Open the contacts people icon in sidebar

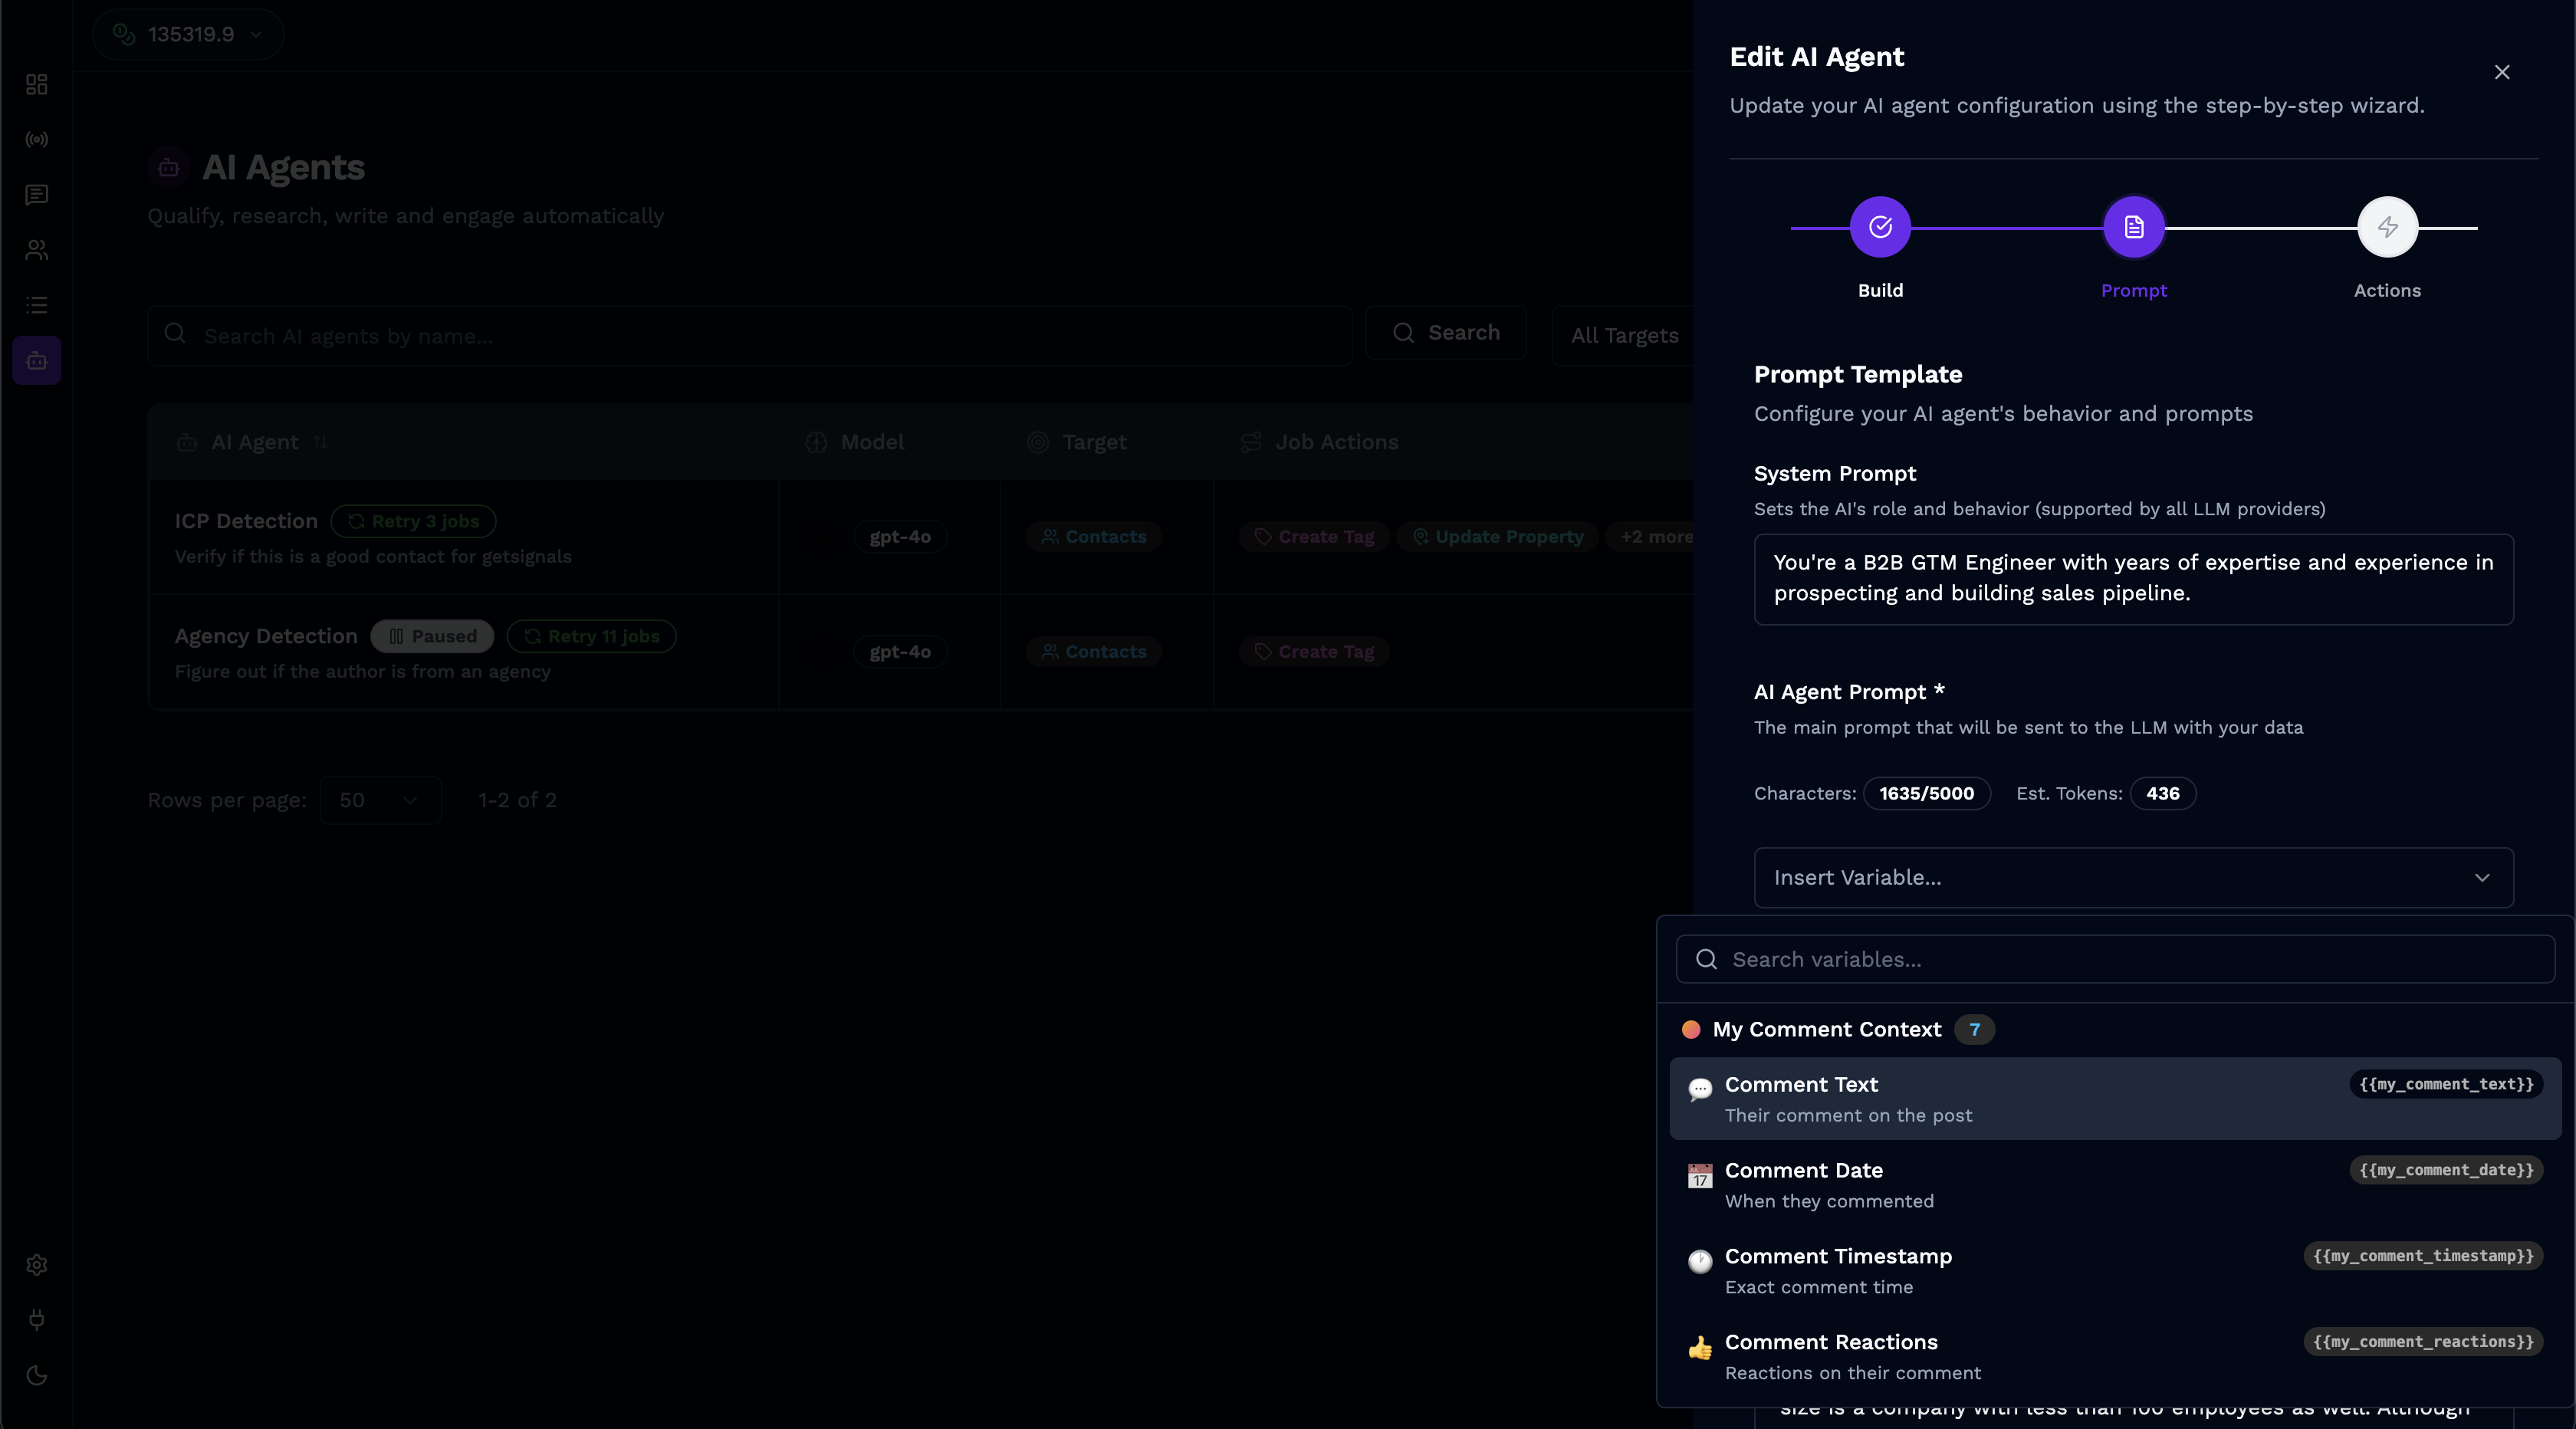click(36, 249)
